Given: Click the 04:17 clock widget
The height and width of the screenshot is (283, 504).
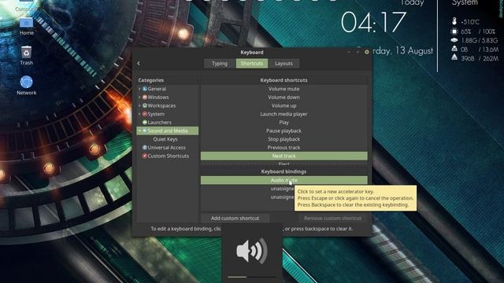Looking at the screenshot, I should tap(373, 22).
